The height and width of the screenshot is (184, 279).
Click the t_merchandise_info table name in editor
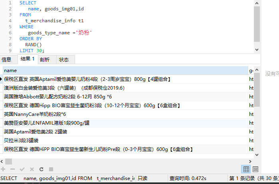[50, 21]
